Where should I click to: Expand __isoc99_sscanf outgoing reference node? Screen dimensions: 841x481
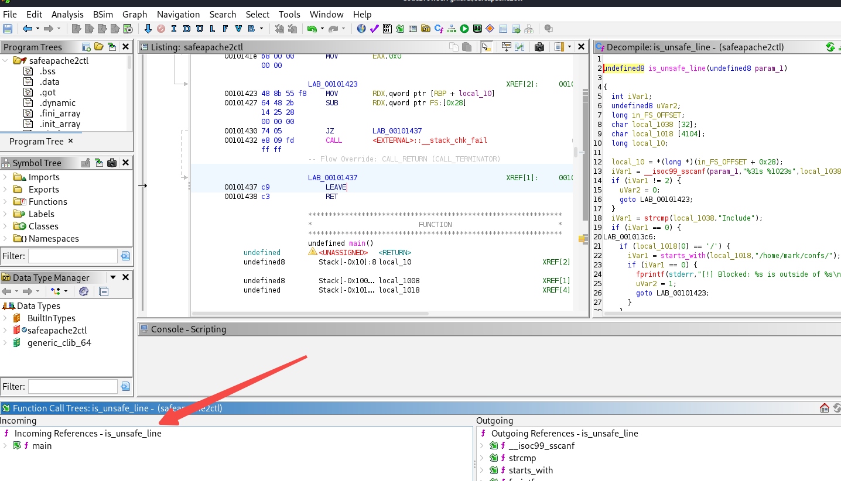click(x=483, y=446)
